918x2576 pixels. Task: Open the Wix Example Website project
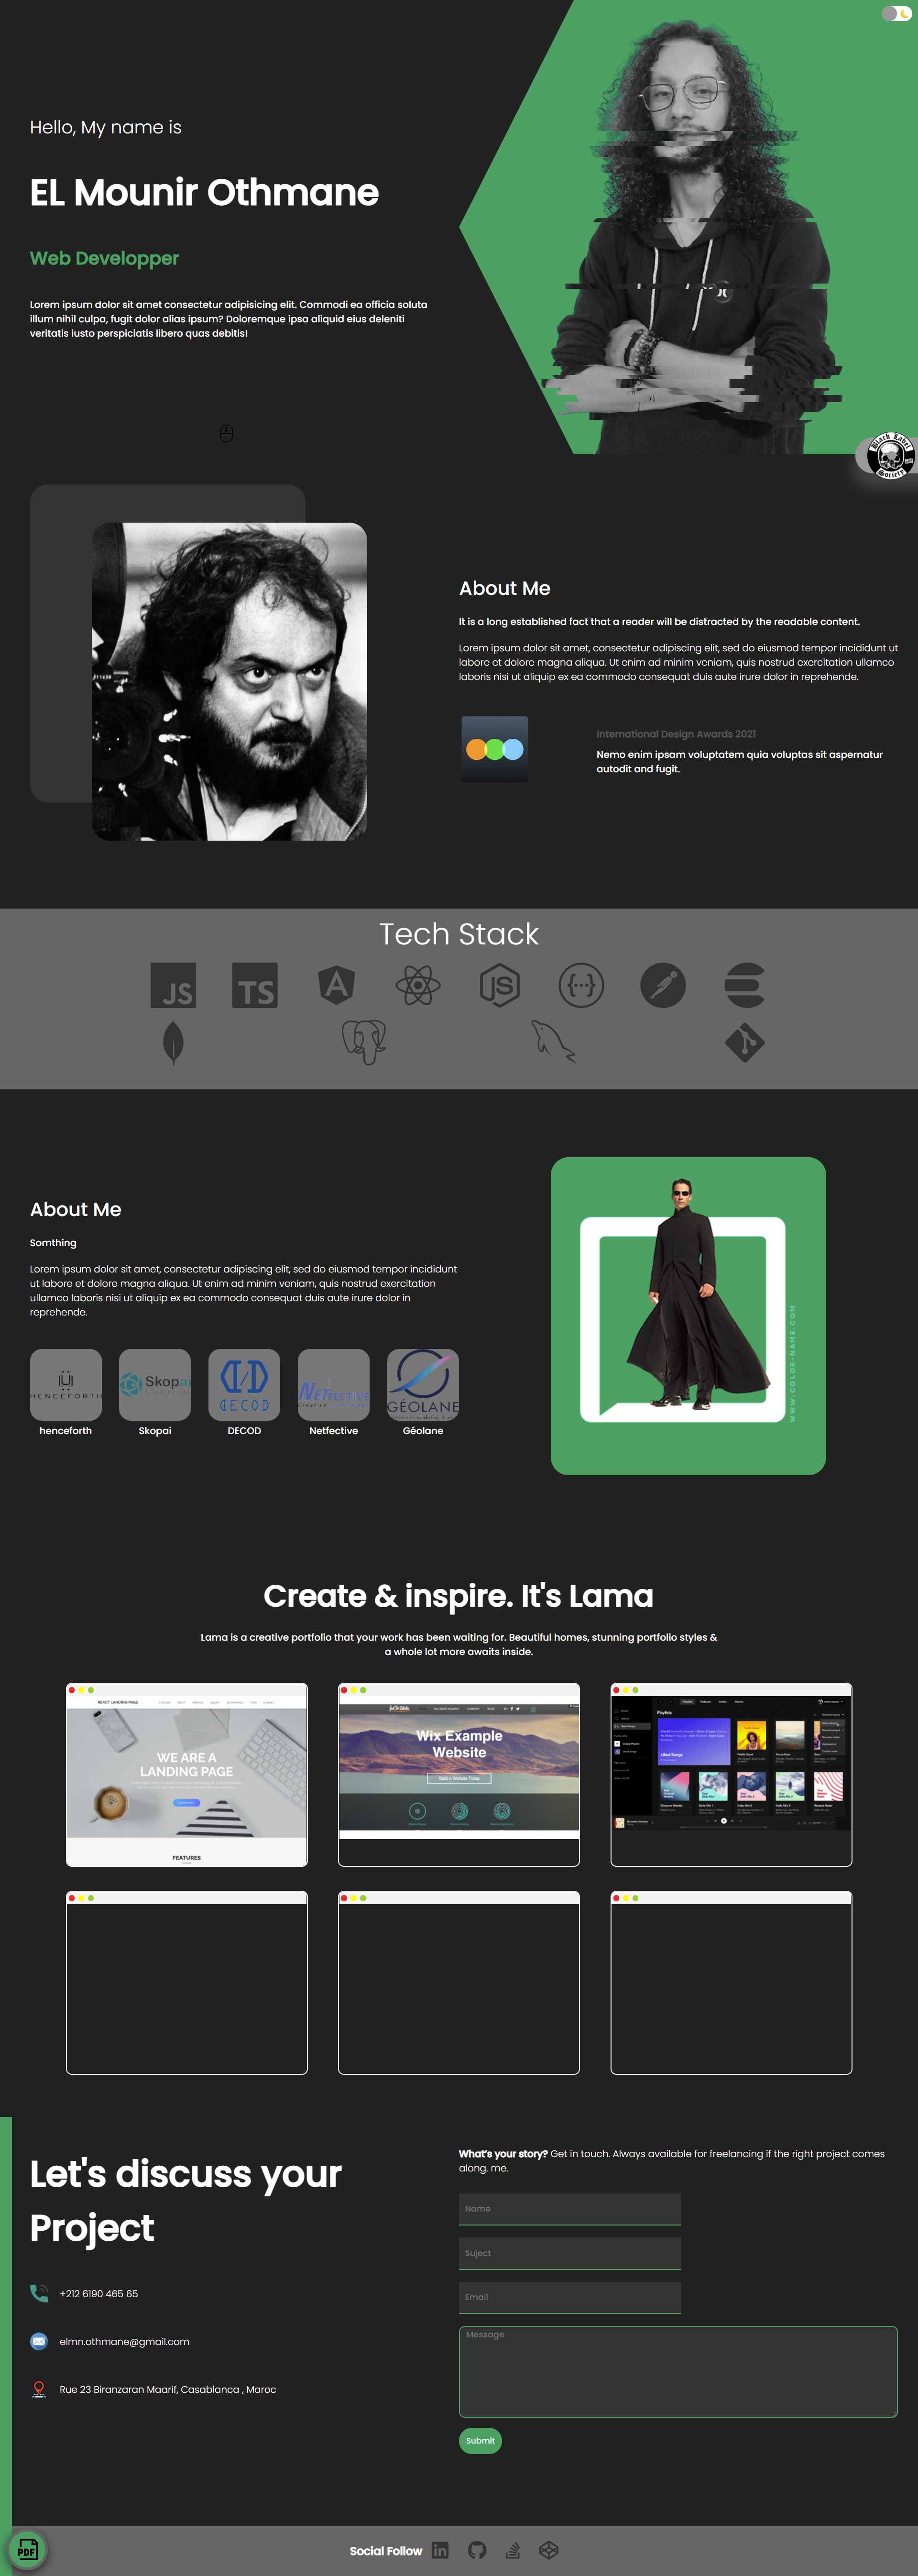[x=459, y=1775]
